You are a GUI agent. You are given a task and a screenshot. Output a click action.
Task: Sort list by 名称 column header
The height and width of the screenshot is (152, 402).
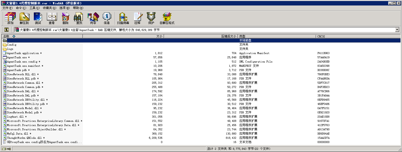tap(6, 36)
